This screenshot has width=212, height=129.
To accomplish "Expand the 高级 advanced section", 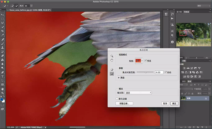I will pyautogui.click(x=119, y=78).
